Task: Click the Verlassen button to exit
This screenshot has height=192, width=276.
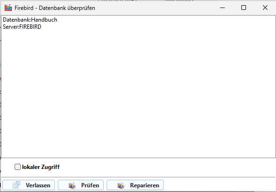Action: click(29, 185)
